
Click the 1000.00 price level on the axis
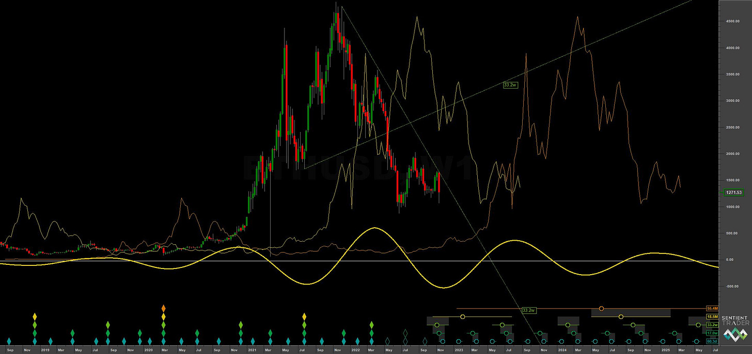point(733,207)
